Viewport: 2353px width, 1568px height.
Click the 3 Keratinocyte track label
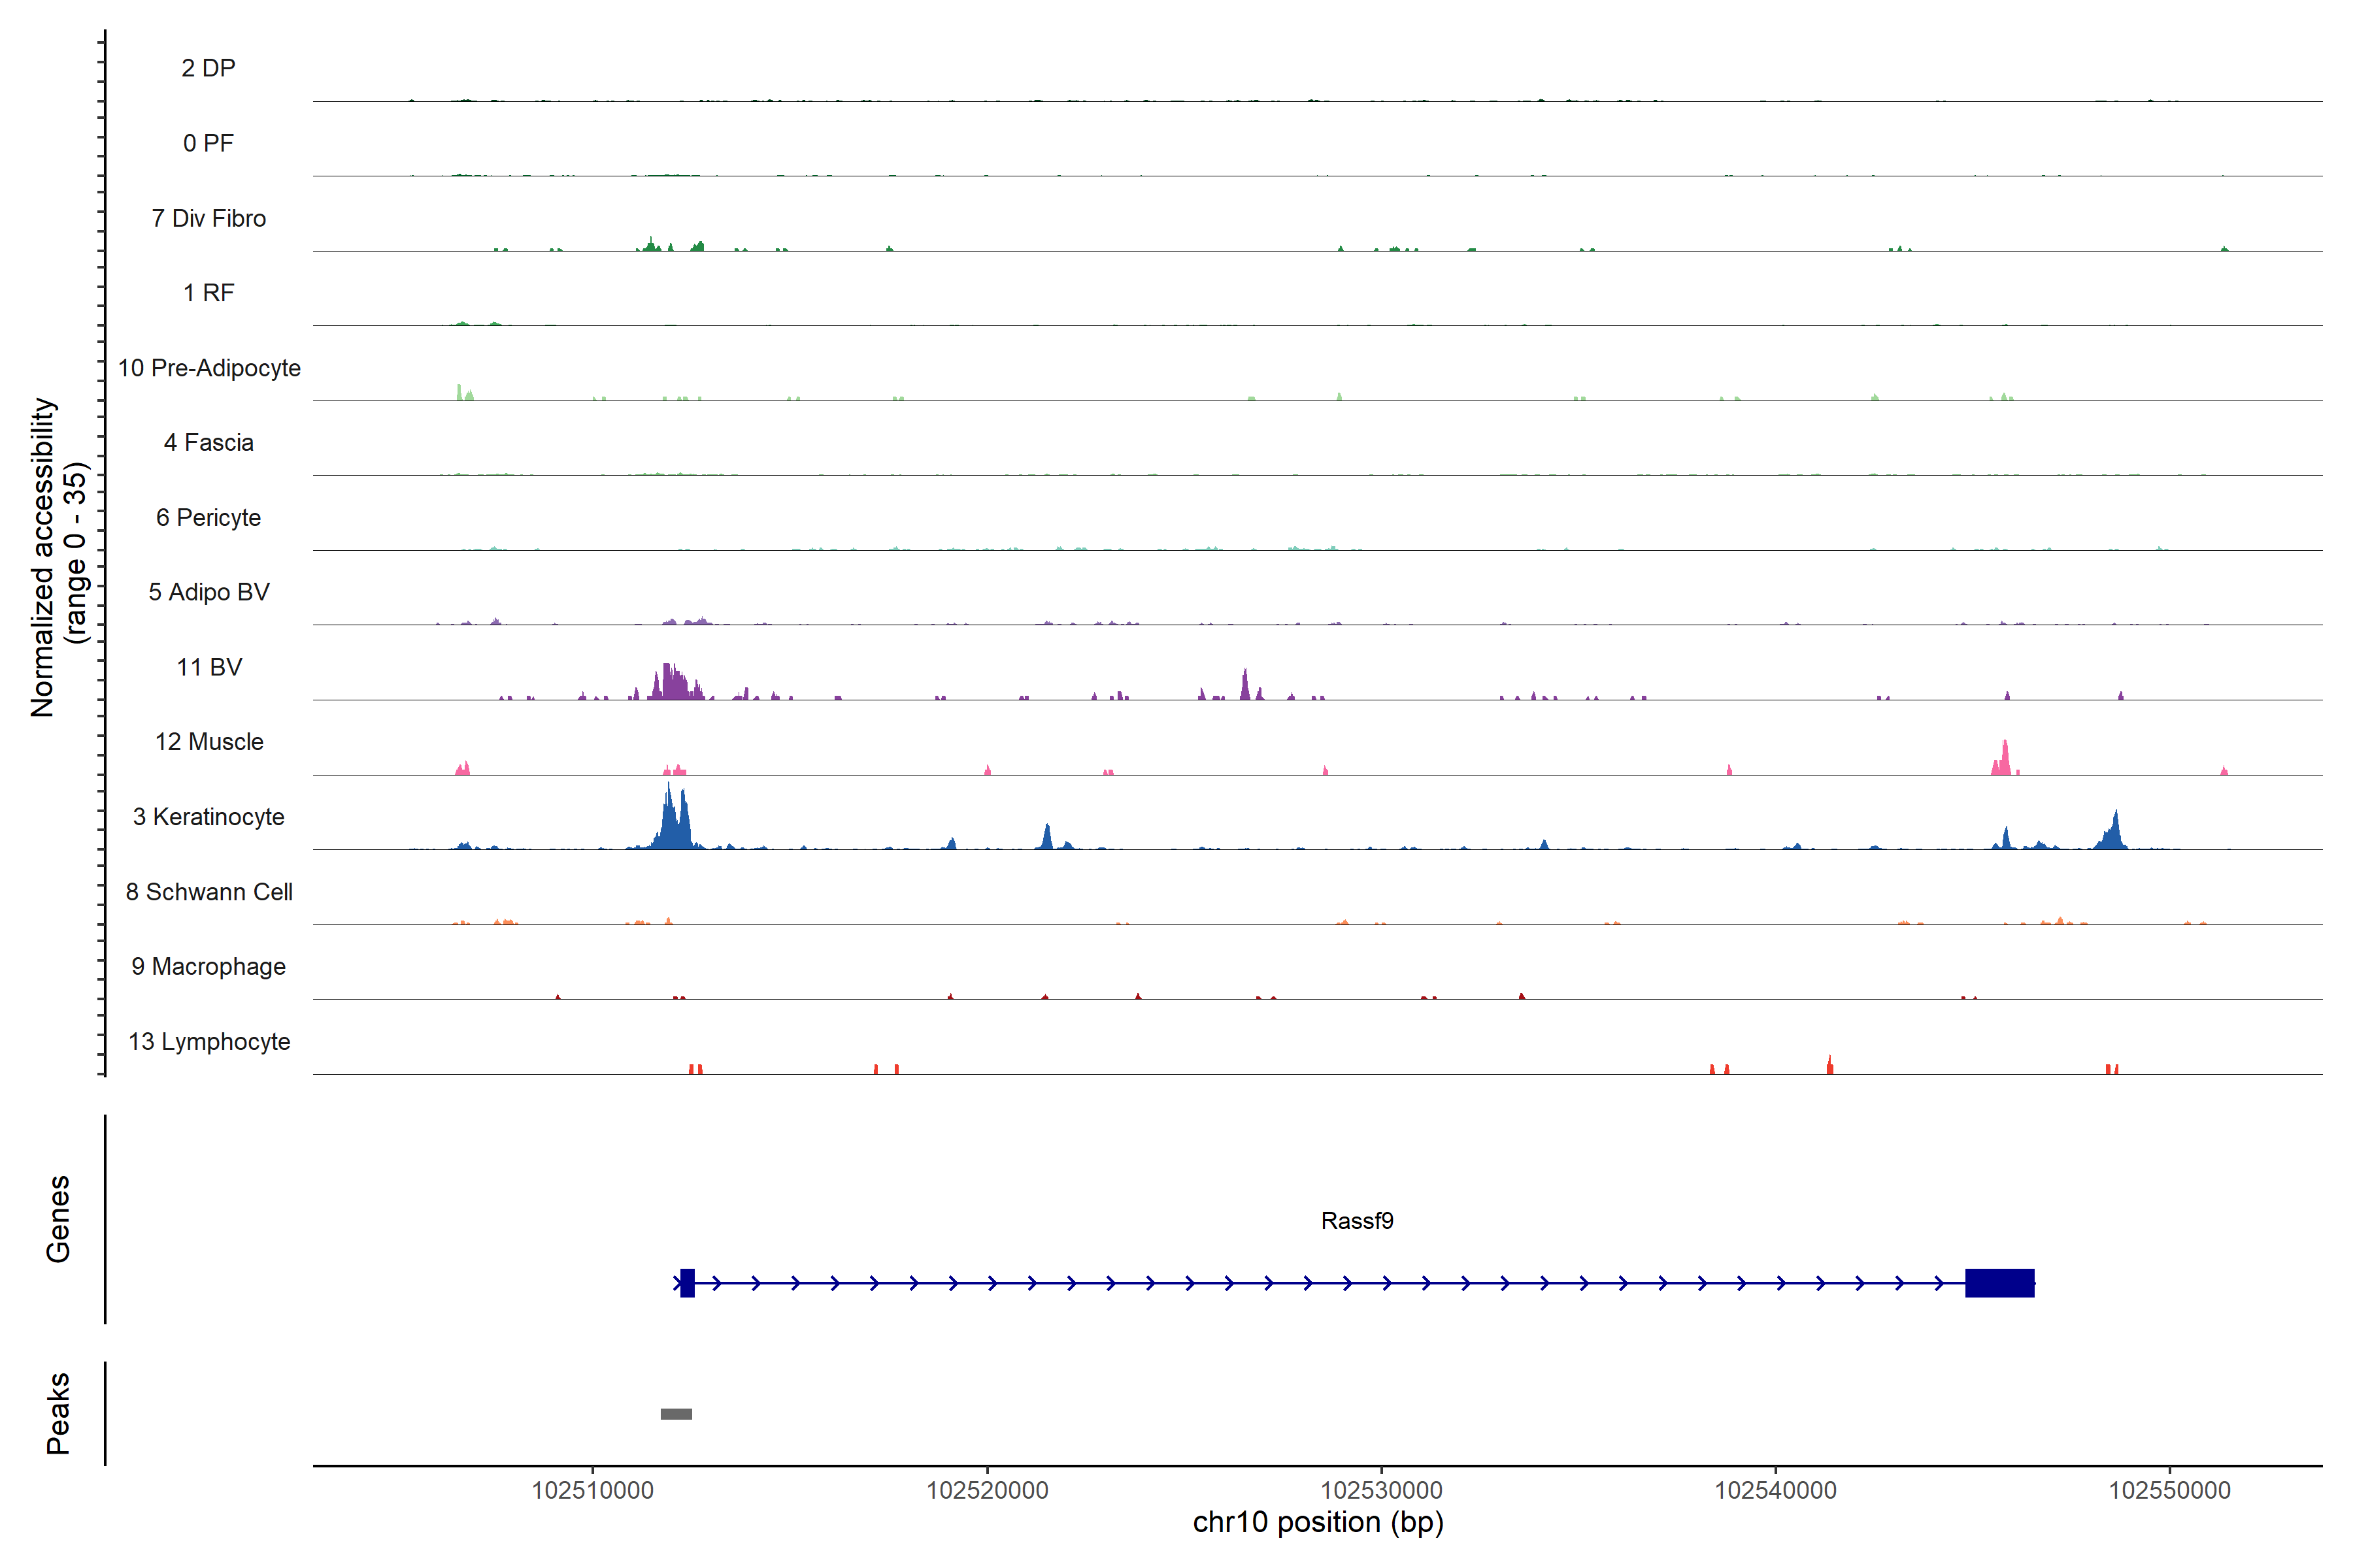pos(208,817)
